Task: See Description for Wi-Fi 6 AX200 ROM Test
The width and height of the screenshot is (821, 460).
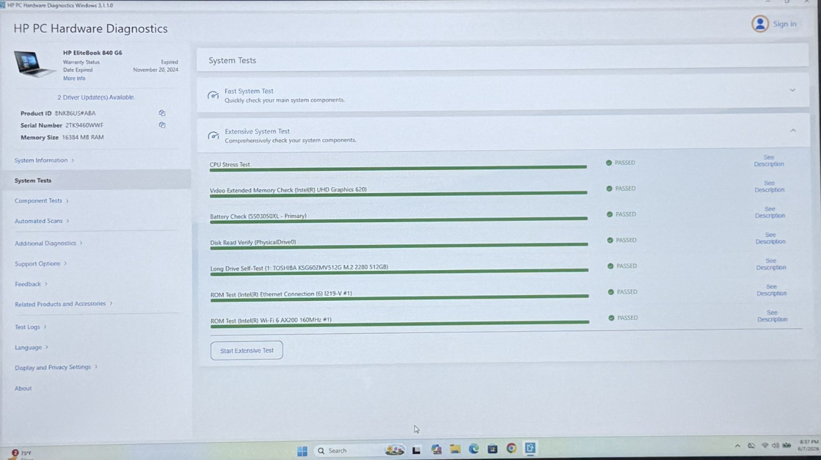Action: tap(772, 316)
